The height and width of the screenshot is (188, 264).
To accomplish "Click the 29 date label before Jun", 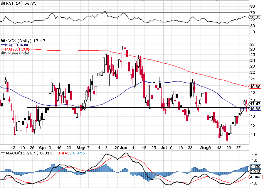I will tap(117, 148).
